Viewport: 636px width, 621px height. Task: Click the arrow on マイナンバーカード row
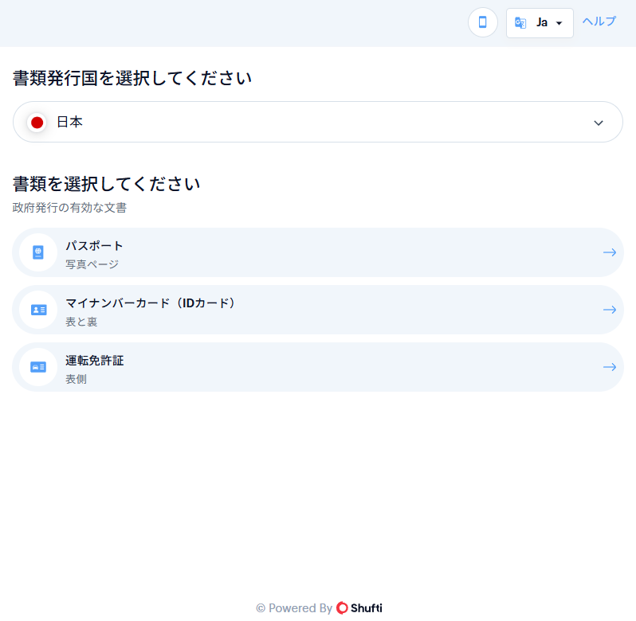point(609,310)
